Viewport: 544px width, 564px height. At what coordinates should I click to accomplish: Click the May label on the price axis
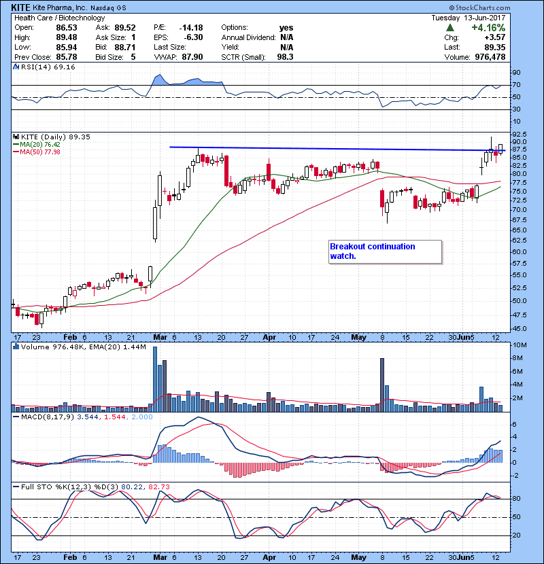point(358,337)
